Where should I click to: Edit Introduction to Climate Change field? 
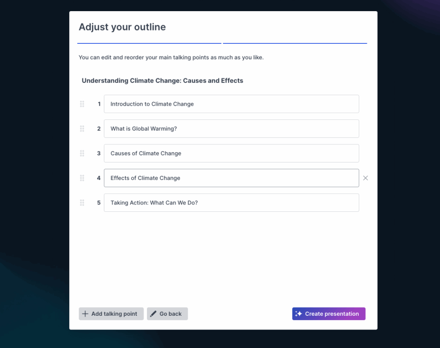[x=232, y=104]
